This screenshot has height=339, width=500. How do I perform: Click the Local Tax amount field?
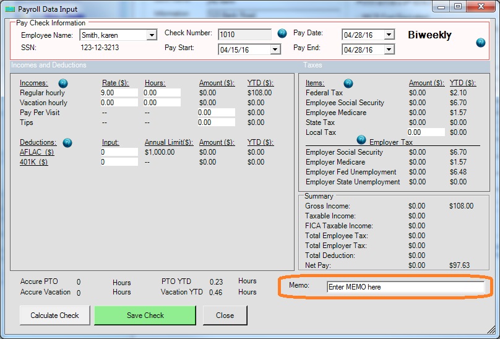click(x=426, y=132)
